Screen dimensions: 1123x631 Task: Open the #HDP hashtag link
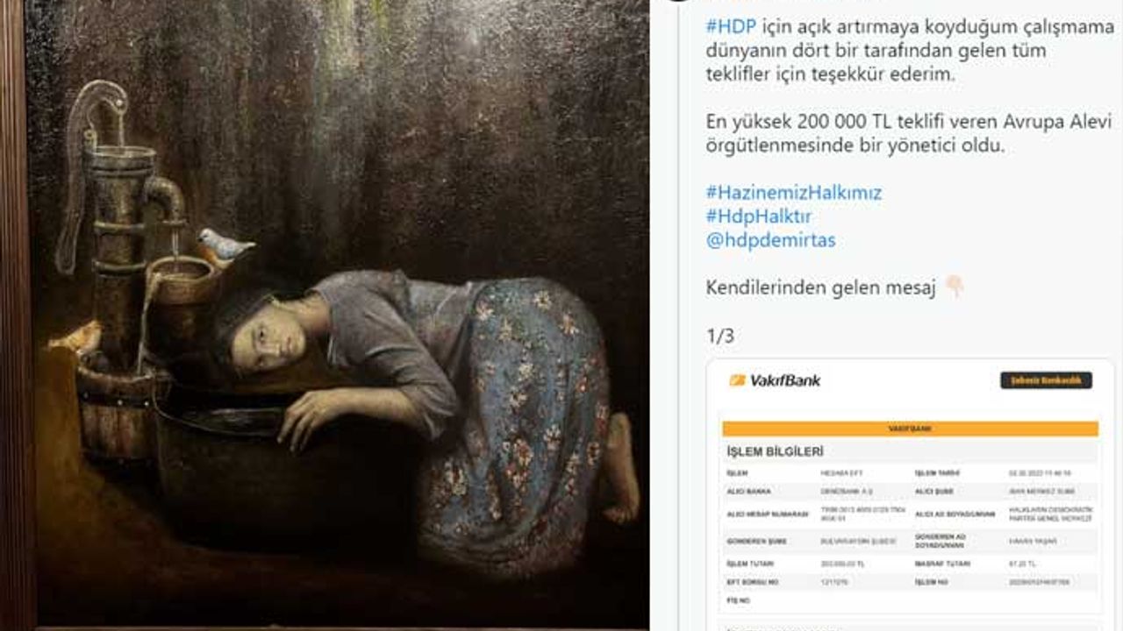[729, 27]
